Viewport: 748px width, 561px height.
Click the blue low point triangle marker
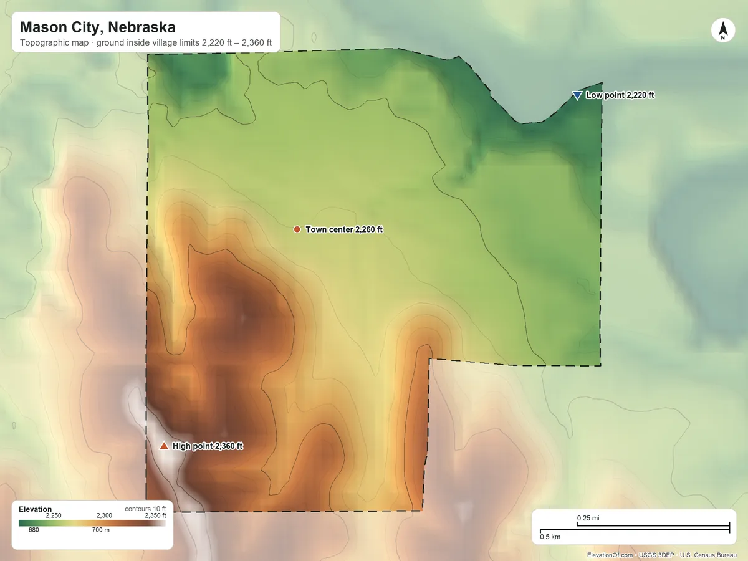point(577,95)
